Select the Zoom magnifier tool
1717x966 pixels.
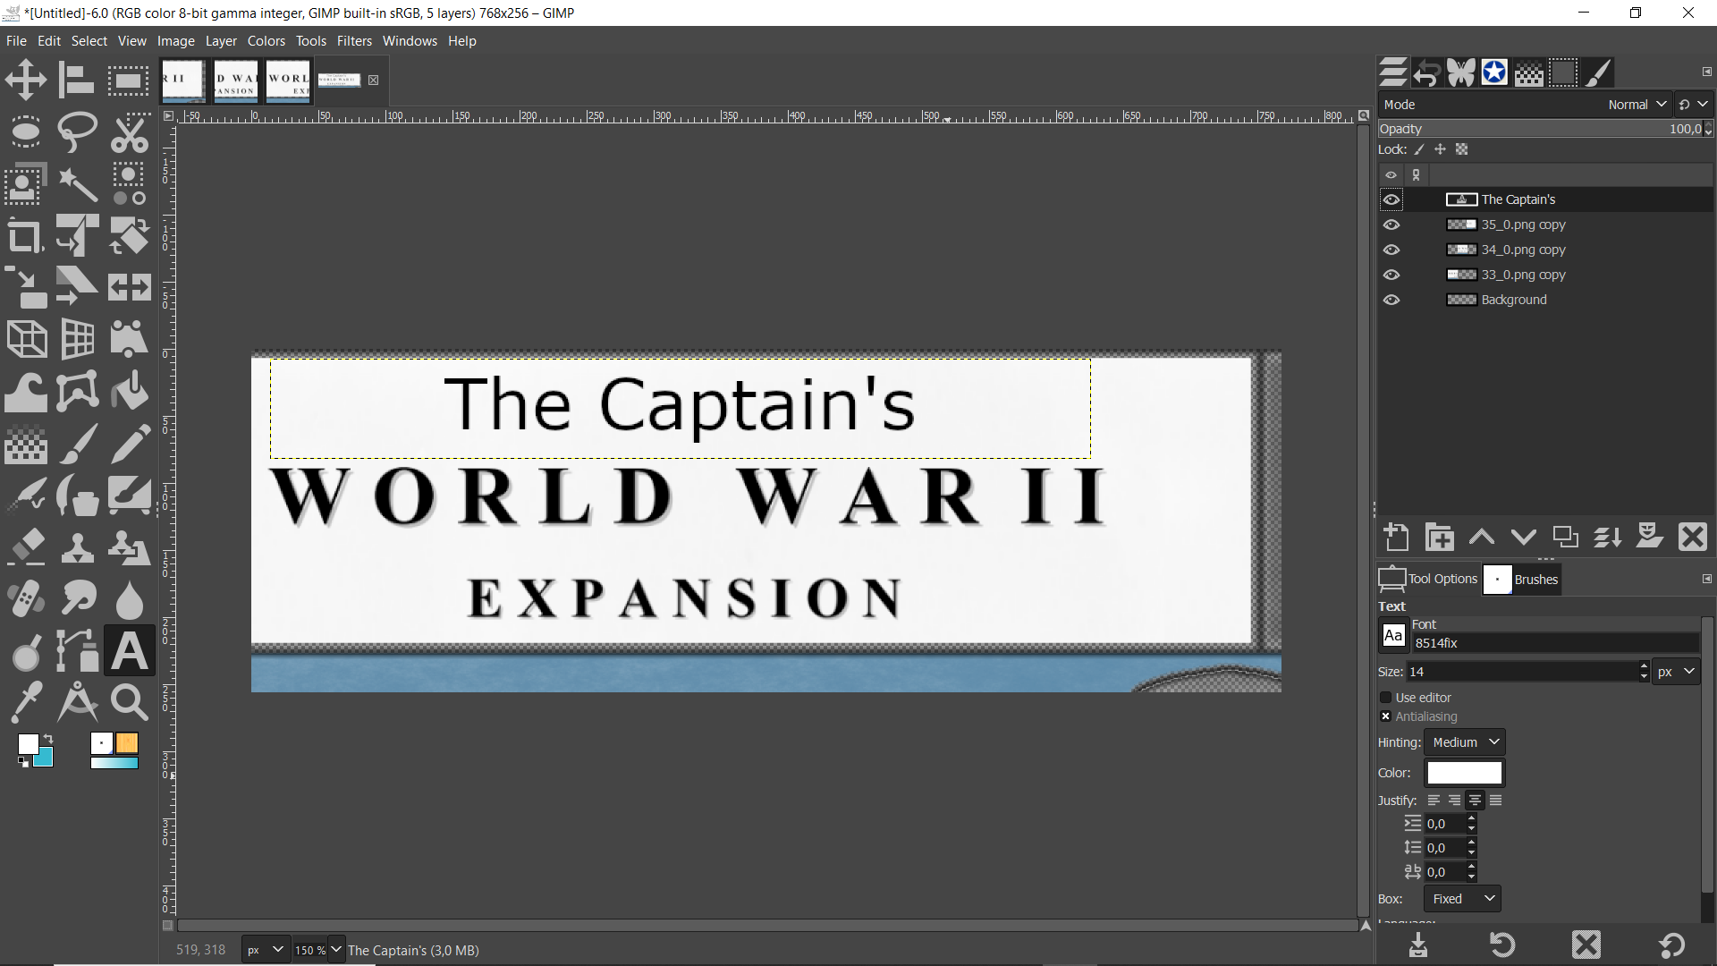tap(129, 703)
